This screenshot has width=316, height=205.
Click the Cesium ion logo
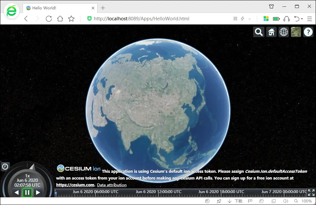tap(79, 168)
